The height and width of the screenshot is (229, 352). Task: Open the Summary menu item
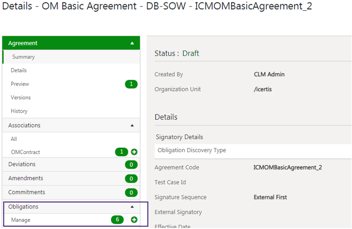[x=24, y=57]
